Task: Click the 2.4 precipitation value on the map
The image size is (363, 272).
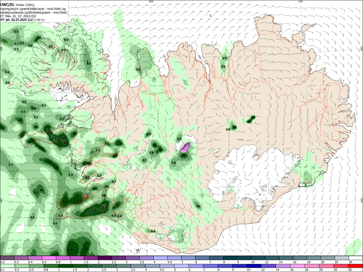Action: [49, 133]
